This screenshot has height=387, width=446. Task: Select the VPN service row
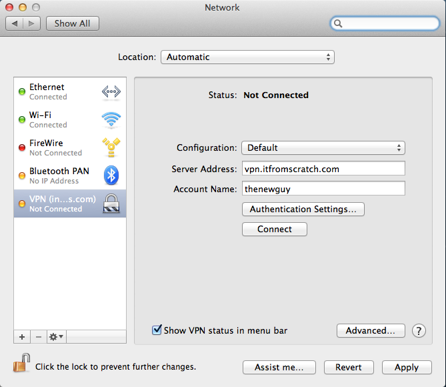pos(70,204)
